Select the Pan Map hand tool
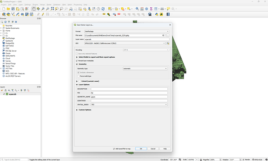Screen dimensions: 268x161 [x=35, y=9]
